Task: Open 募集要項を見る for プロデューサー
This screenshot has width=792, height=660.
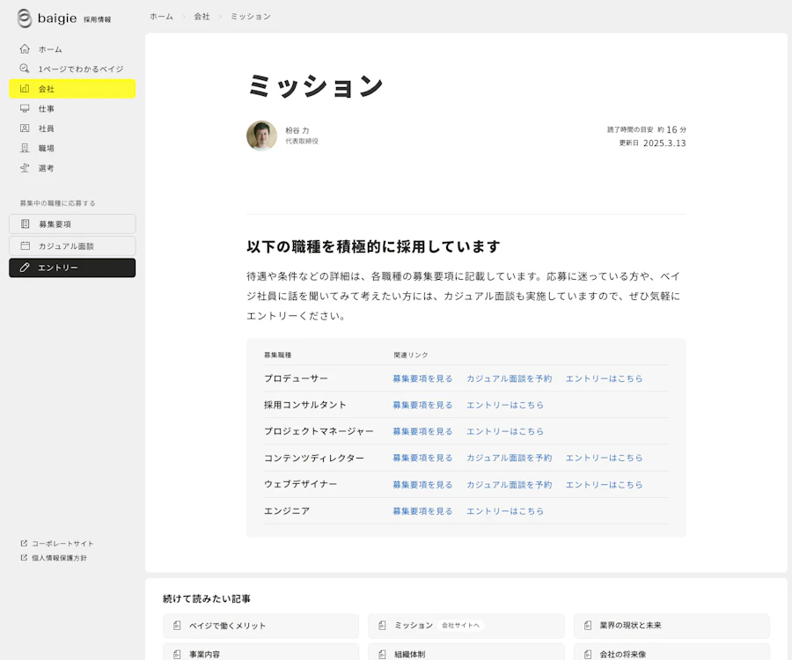Action: click(x=422, y=378)
